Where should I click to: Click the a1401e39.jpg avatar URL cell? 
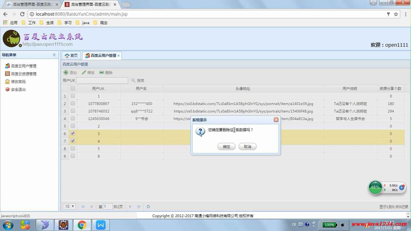(x=243, y=103)
